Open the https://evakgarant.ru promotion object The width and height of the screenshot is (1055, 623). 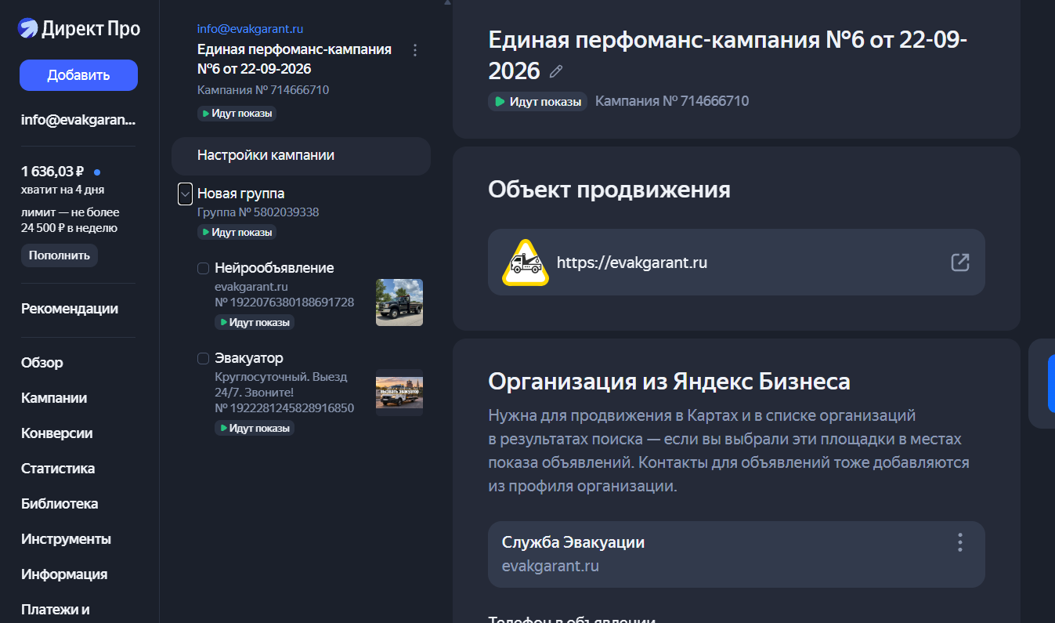pos(736,263)
